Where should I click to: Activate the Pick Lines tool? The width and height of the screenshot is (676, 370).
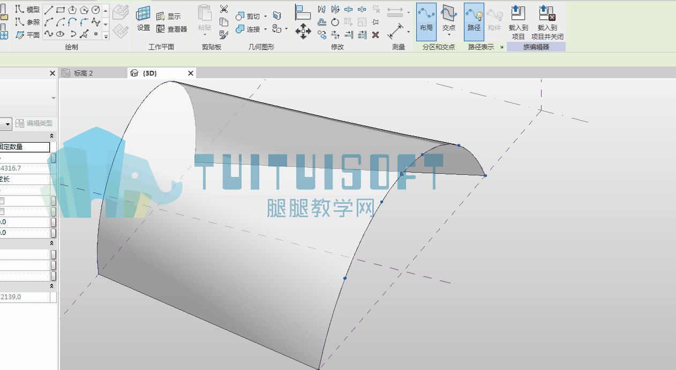click(x=84, y=34)
